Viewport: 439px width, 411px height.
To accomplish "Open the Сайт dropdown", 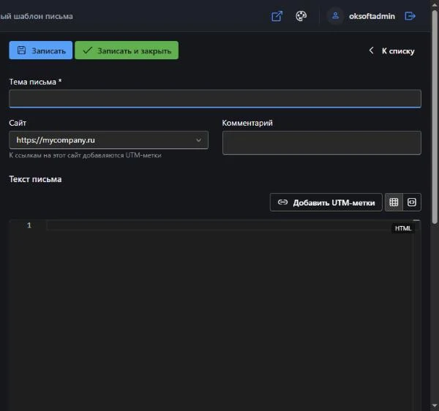I will tap(108, 140).
